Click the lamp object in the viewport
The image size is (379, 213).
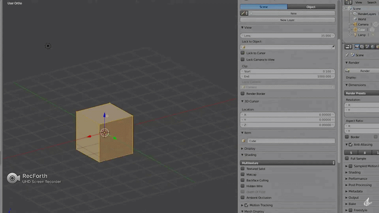pyautogui.click(x=48, y=46)
